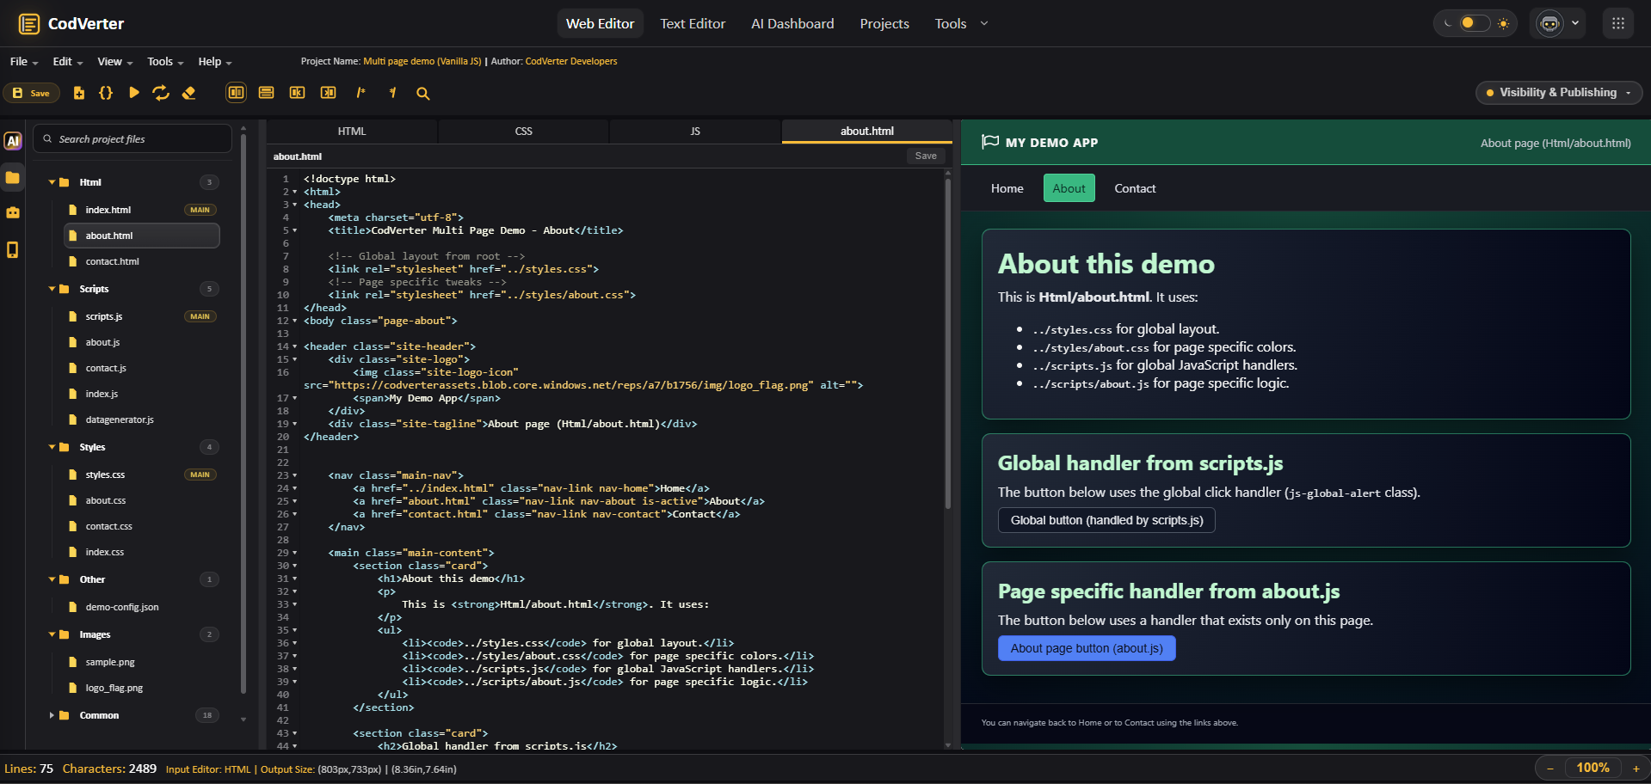
Task: Click the file icon next to demo-config.json
Action: 72,607
